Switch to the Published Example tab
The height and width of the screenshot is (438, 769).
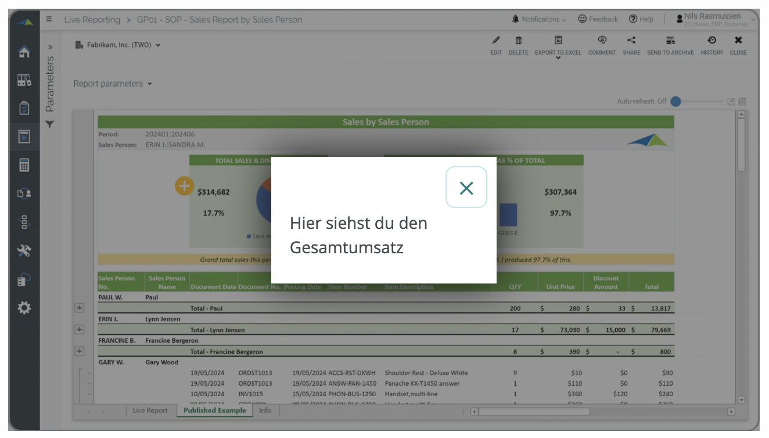click(214, 410)
